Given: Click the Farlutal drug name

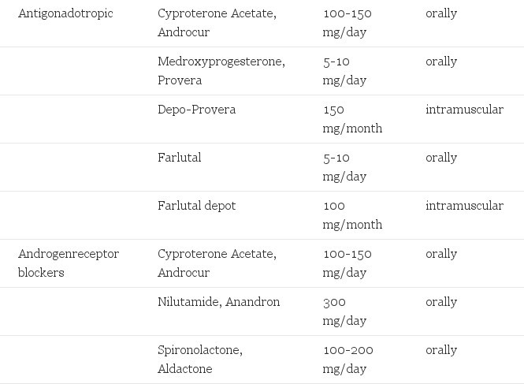Looking at the screenshot, I should pyautogui.click(x=180, y=158).
